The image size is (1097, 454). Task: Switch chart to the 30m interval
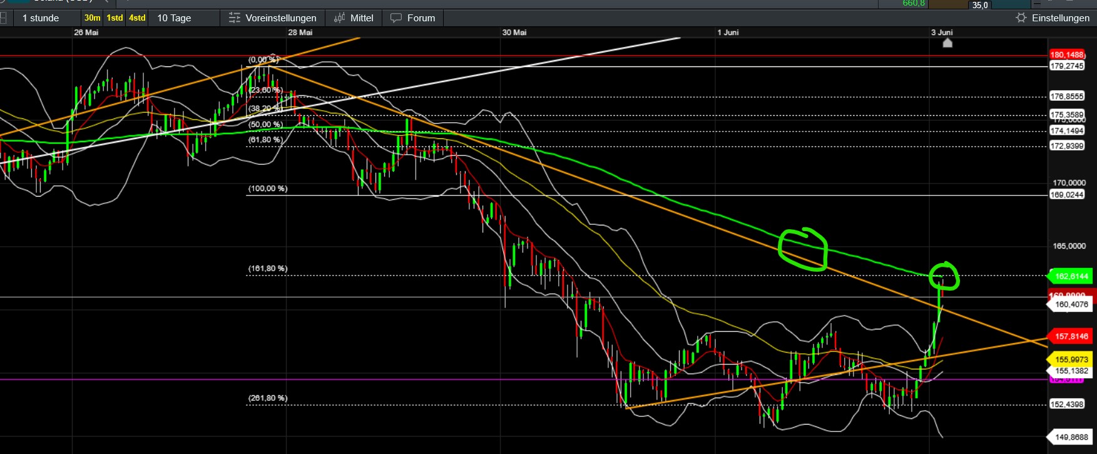pos(92,18)
